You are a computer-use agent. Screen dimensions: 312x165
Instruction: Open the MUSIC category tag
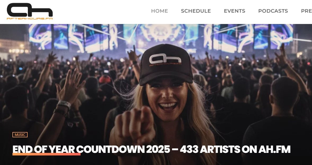click(20, 135)
